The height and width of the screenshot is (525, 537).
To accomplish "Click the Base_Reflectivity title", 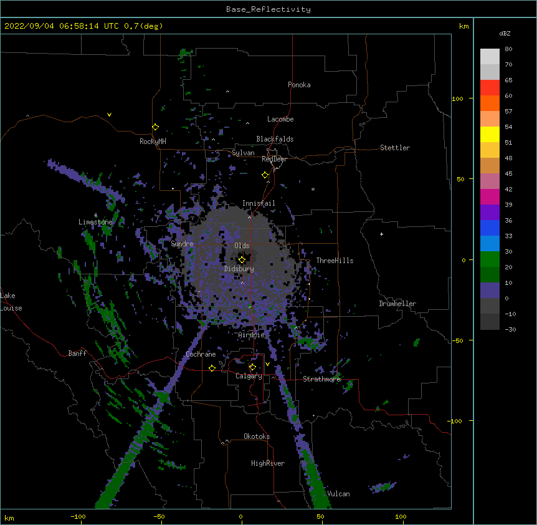I will (268, 9).
